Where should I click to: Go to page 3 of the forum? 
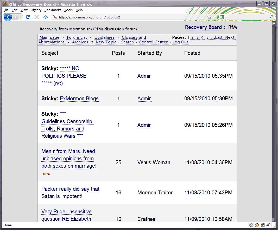pos(197,37)
